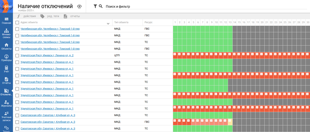Open Мнемосхемы section in sidebar

(x=6, y=33)
